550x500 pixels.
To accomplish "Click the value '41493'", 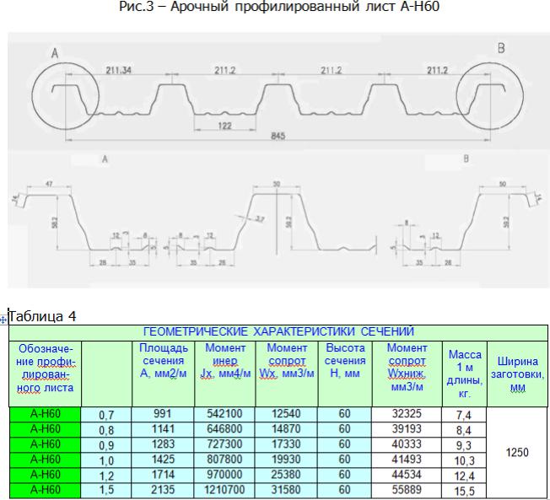I will click(x=407, y=460).
